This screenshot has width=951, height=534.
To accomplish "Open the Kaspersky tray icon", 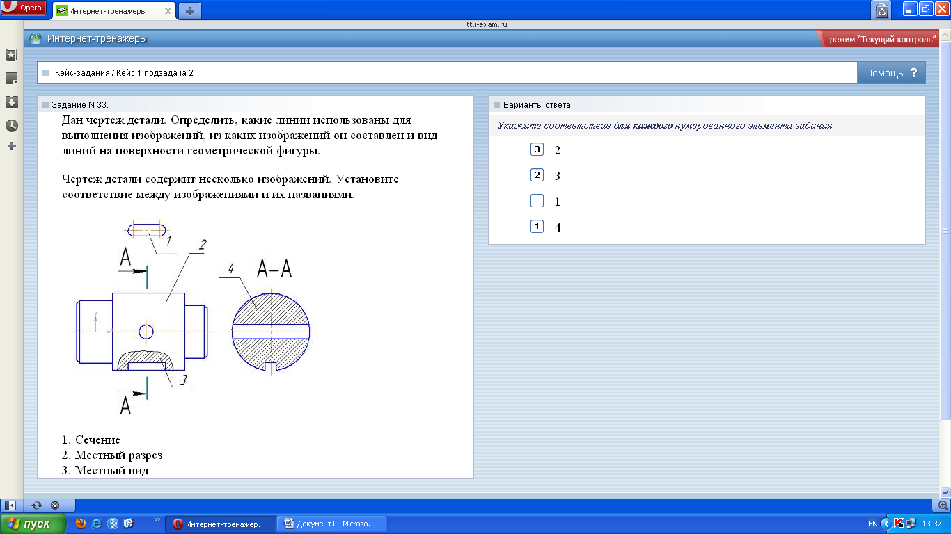I will pyautogui.click(x=899, y=524).
